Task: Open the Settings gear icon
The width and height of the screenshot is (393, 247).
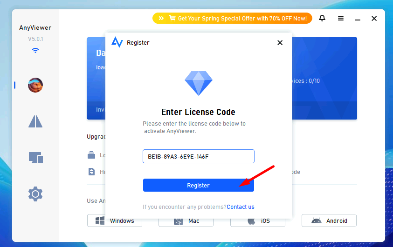Action: pos(35,194)
